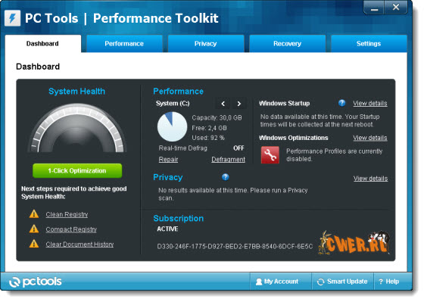Click the Performance section heading
This screenshot has width=424, height=302.
pyautogui.click(x=178, y=92)
